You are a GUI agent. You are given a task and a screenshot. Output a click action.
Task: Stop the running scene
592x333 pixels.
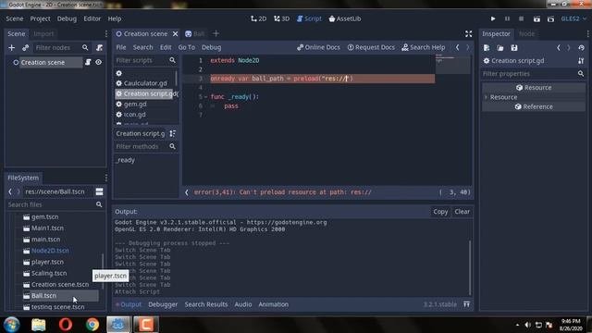(521, 18)
